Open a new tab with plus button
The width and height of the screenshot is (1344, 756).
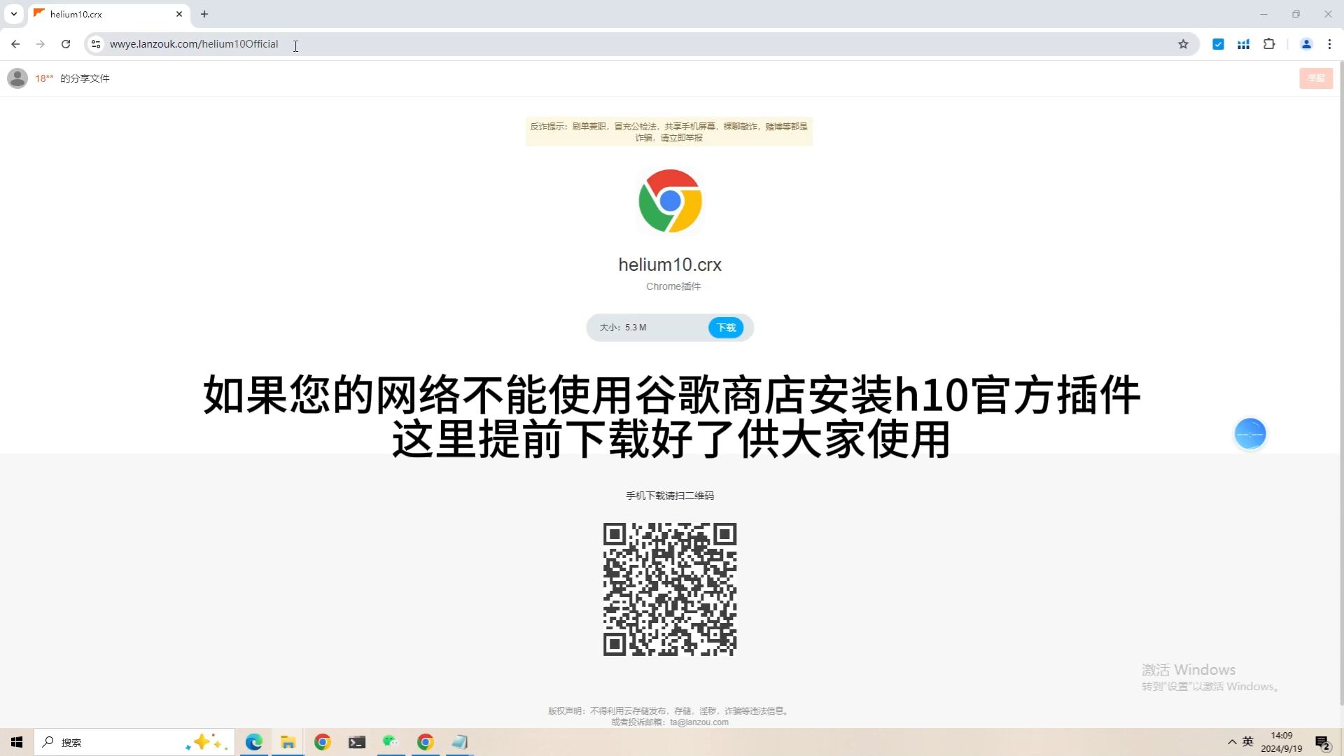tap(204, 14)
